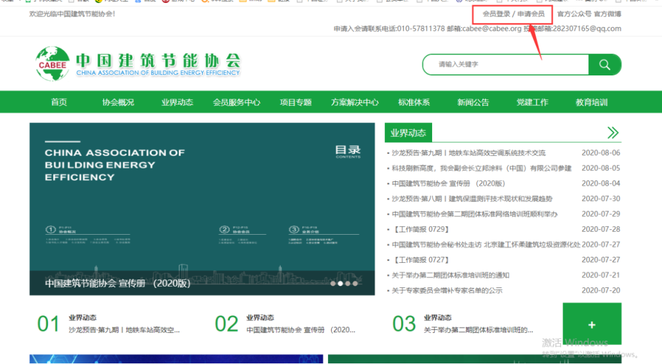
Task: Select the second carousel dot indicator
Action: click(340, 283)
